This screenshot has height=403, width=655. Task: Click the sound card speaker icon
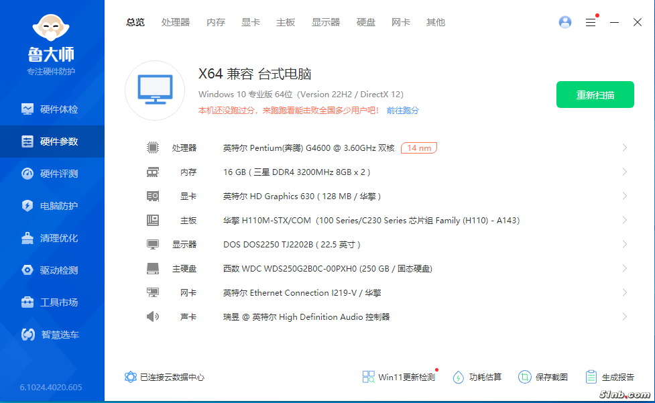pos(153,316)
